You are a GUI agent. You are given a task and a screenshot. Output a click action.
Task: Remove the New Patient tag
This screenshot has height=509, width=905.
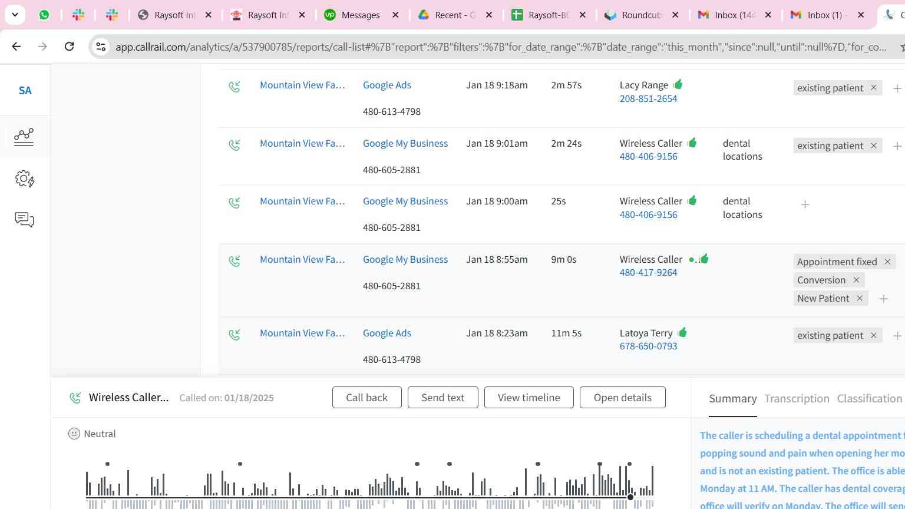tap(860, 298)
